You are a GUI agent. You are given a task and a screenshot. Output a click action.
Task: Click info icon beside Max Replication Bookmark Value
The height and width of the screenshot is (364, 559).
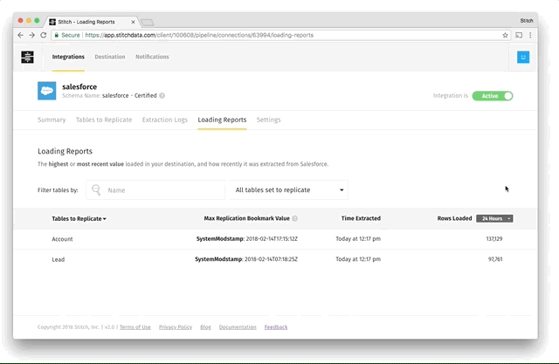[295, 219]
